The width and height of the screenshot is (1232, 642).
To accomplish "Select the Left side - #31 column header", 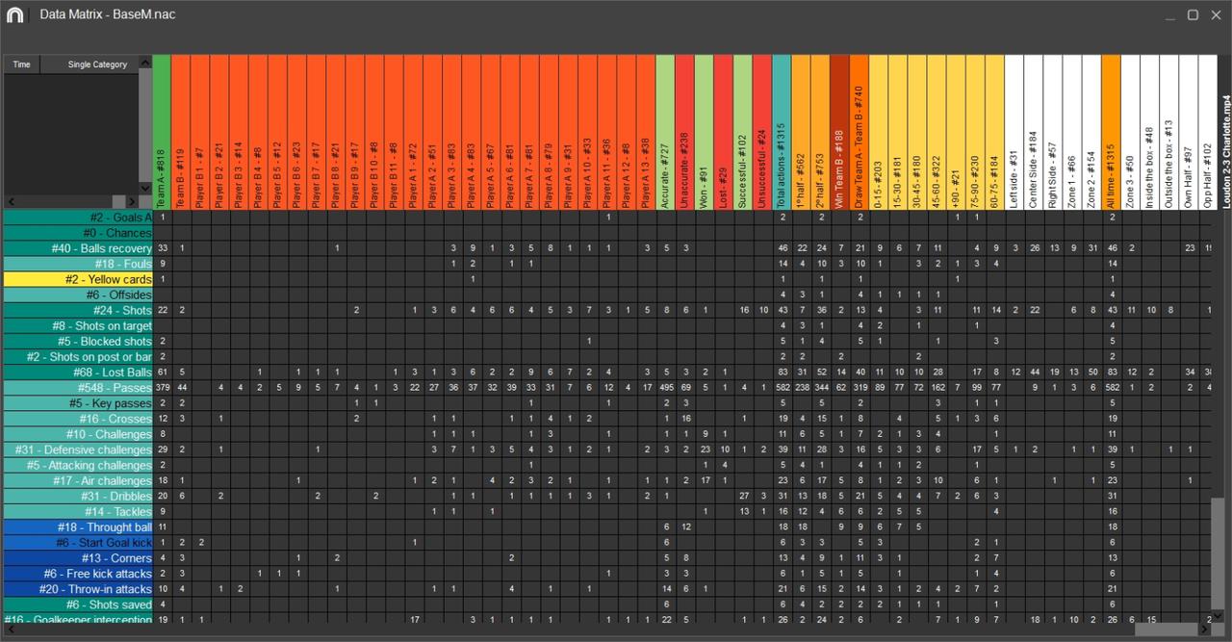I will [1014, 132].
